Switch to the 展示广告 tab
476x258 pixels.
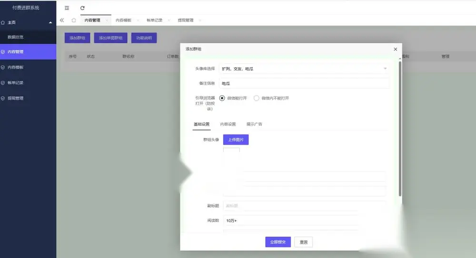point(254,124)
